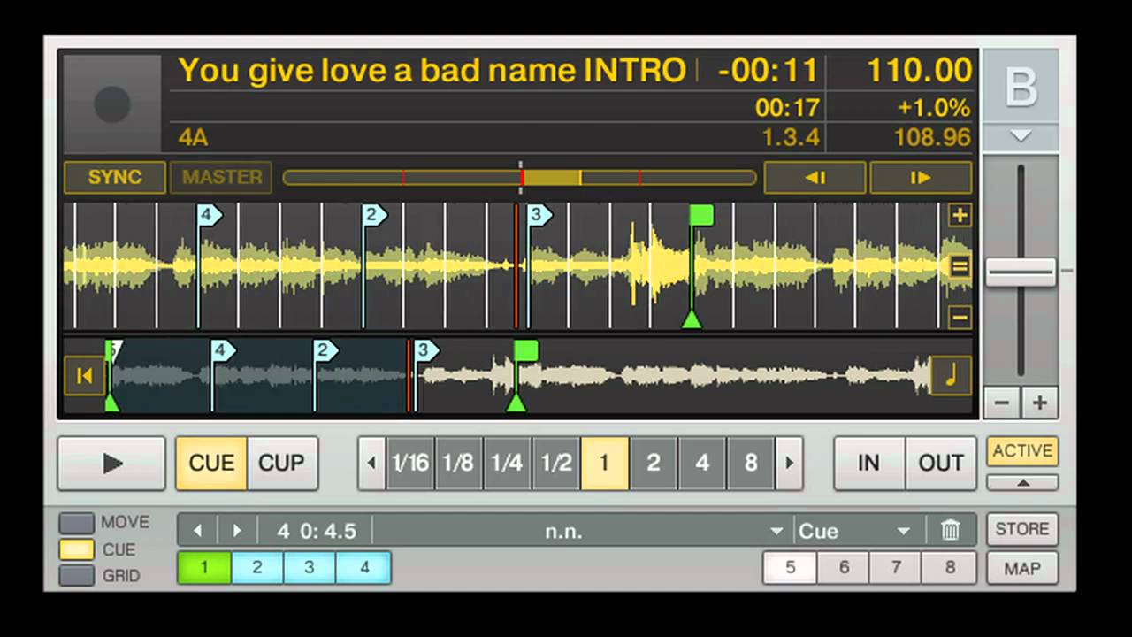This screenshot has width=1132, height=637.
Task: Trigger hotcue 4 button
Action: [364, 567]
